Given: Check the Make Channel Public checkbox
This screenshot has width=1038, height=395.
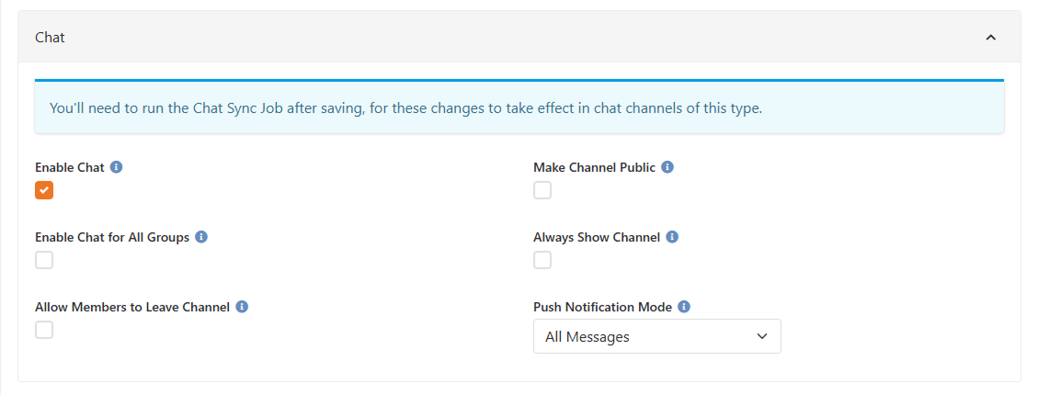Looking at the screenshot, I should coord(542,190).
